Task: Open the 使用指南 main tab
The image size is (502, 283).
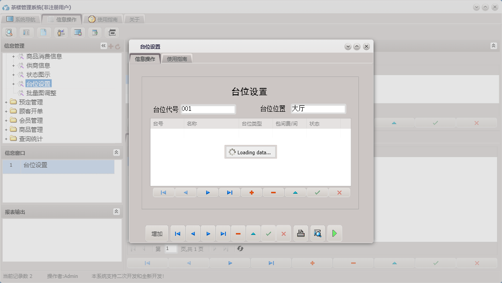Action: 103,19
